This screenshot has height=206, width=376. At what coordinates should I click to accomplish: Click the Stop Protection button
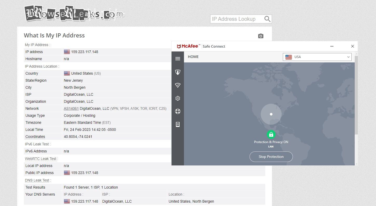pyautogui.click(x=271, y=157)
